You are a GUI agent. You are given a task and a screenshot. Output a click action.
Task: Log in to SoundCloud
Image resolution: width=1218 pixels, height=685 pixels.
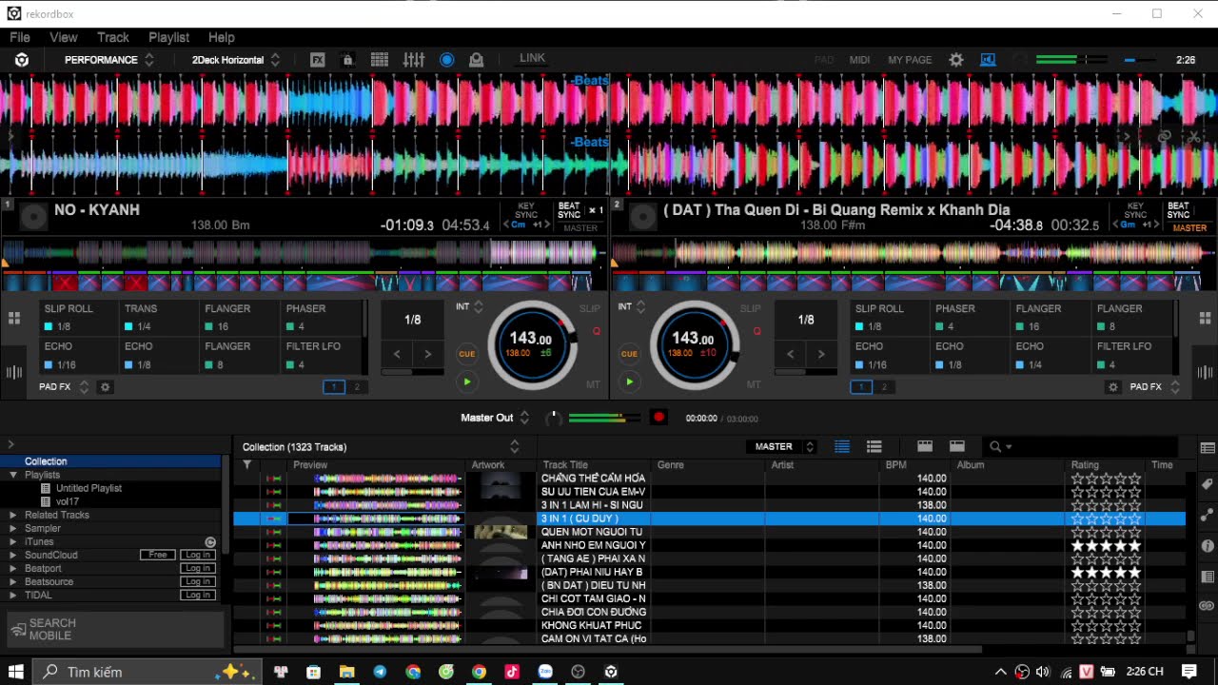(198, 555)
